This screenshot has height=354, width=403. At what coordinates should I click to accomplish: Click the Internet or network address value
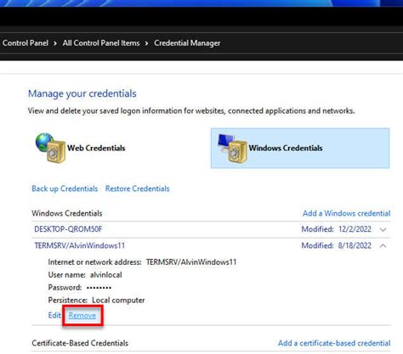tap(191, 262)
